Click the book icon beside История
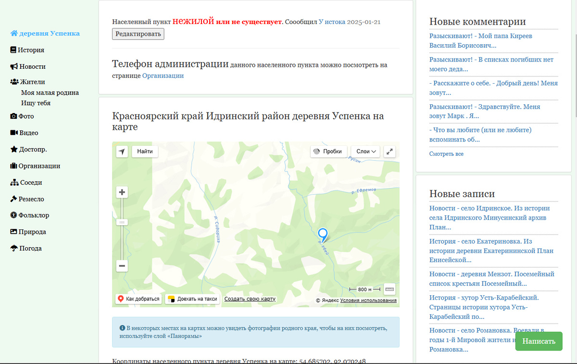This screenshot has height=364, width=577. (x=13, y=50)
